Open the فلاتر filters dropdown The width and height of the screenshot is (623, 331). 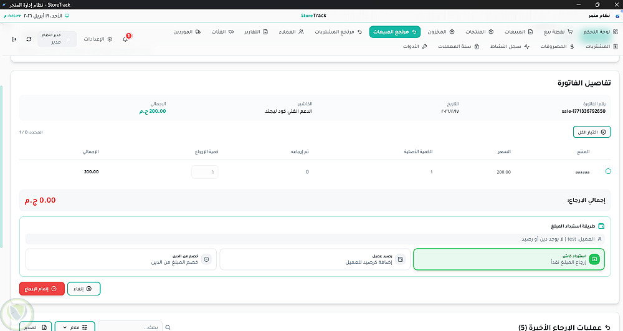[75, 327]
